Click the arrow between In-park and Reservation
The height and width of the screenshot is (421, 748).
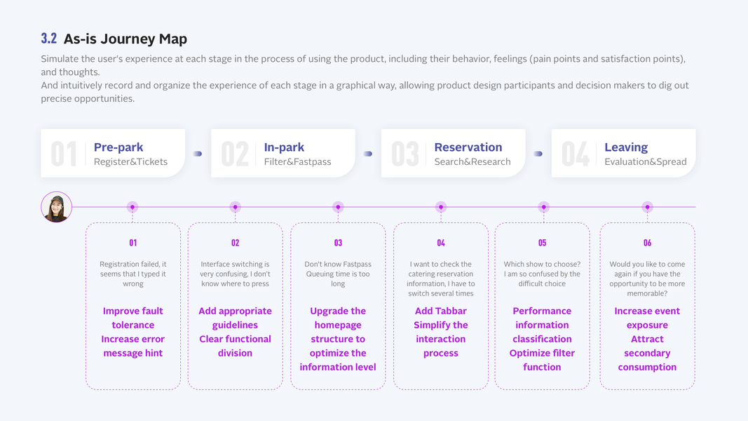(x=368, y=154)
